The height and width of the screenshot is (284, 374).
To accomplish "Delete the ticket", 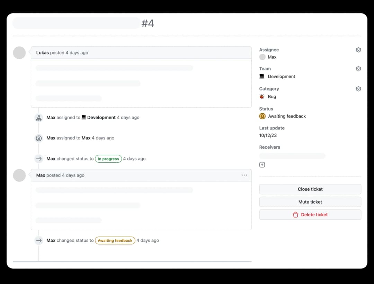I will (x=310, y=215).
